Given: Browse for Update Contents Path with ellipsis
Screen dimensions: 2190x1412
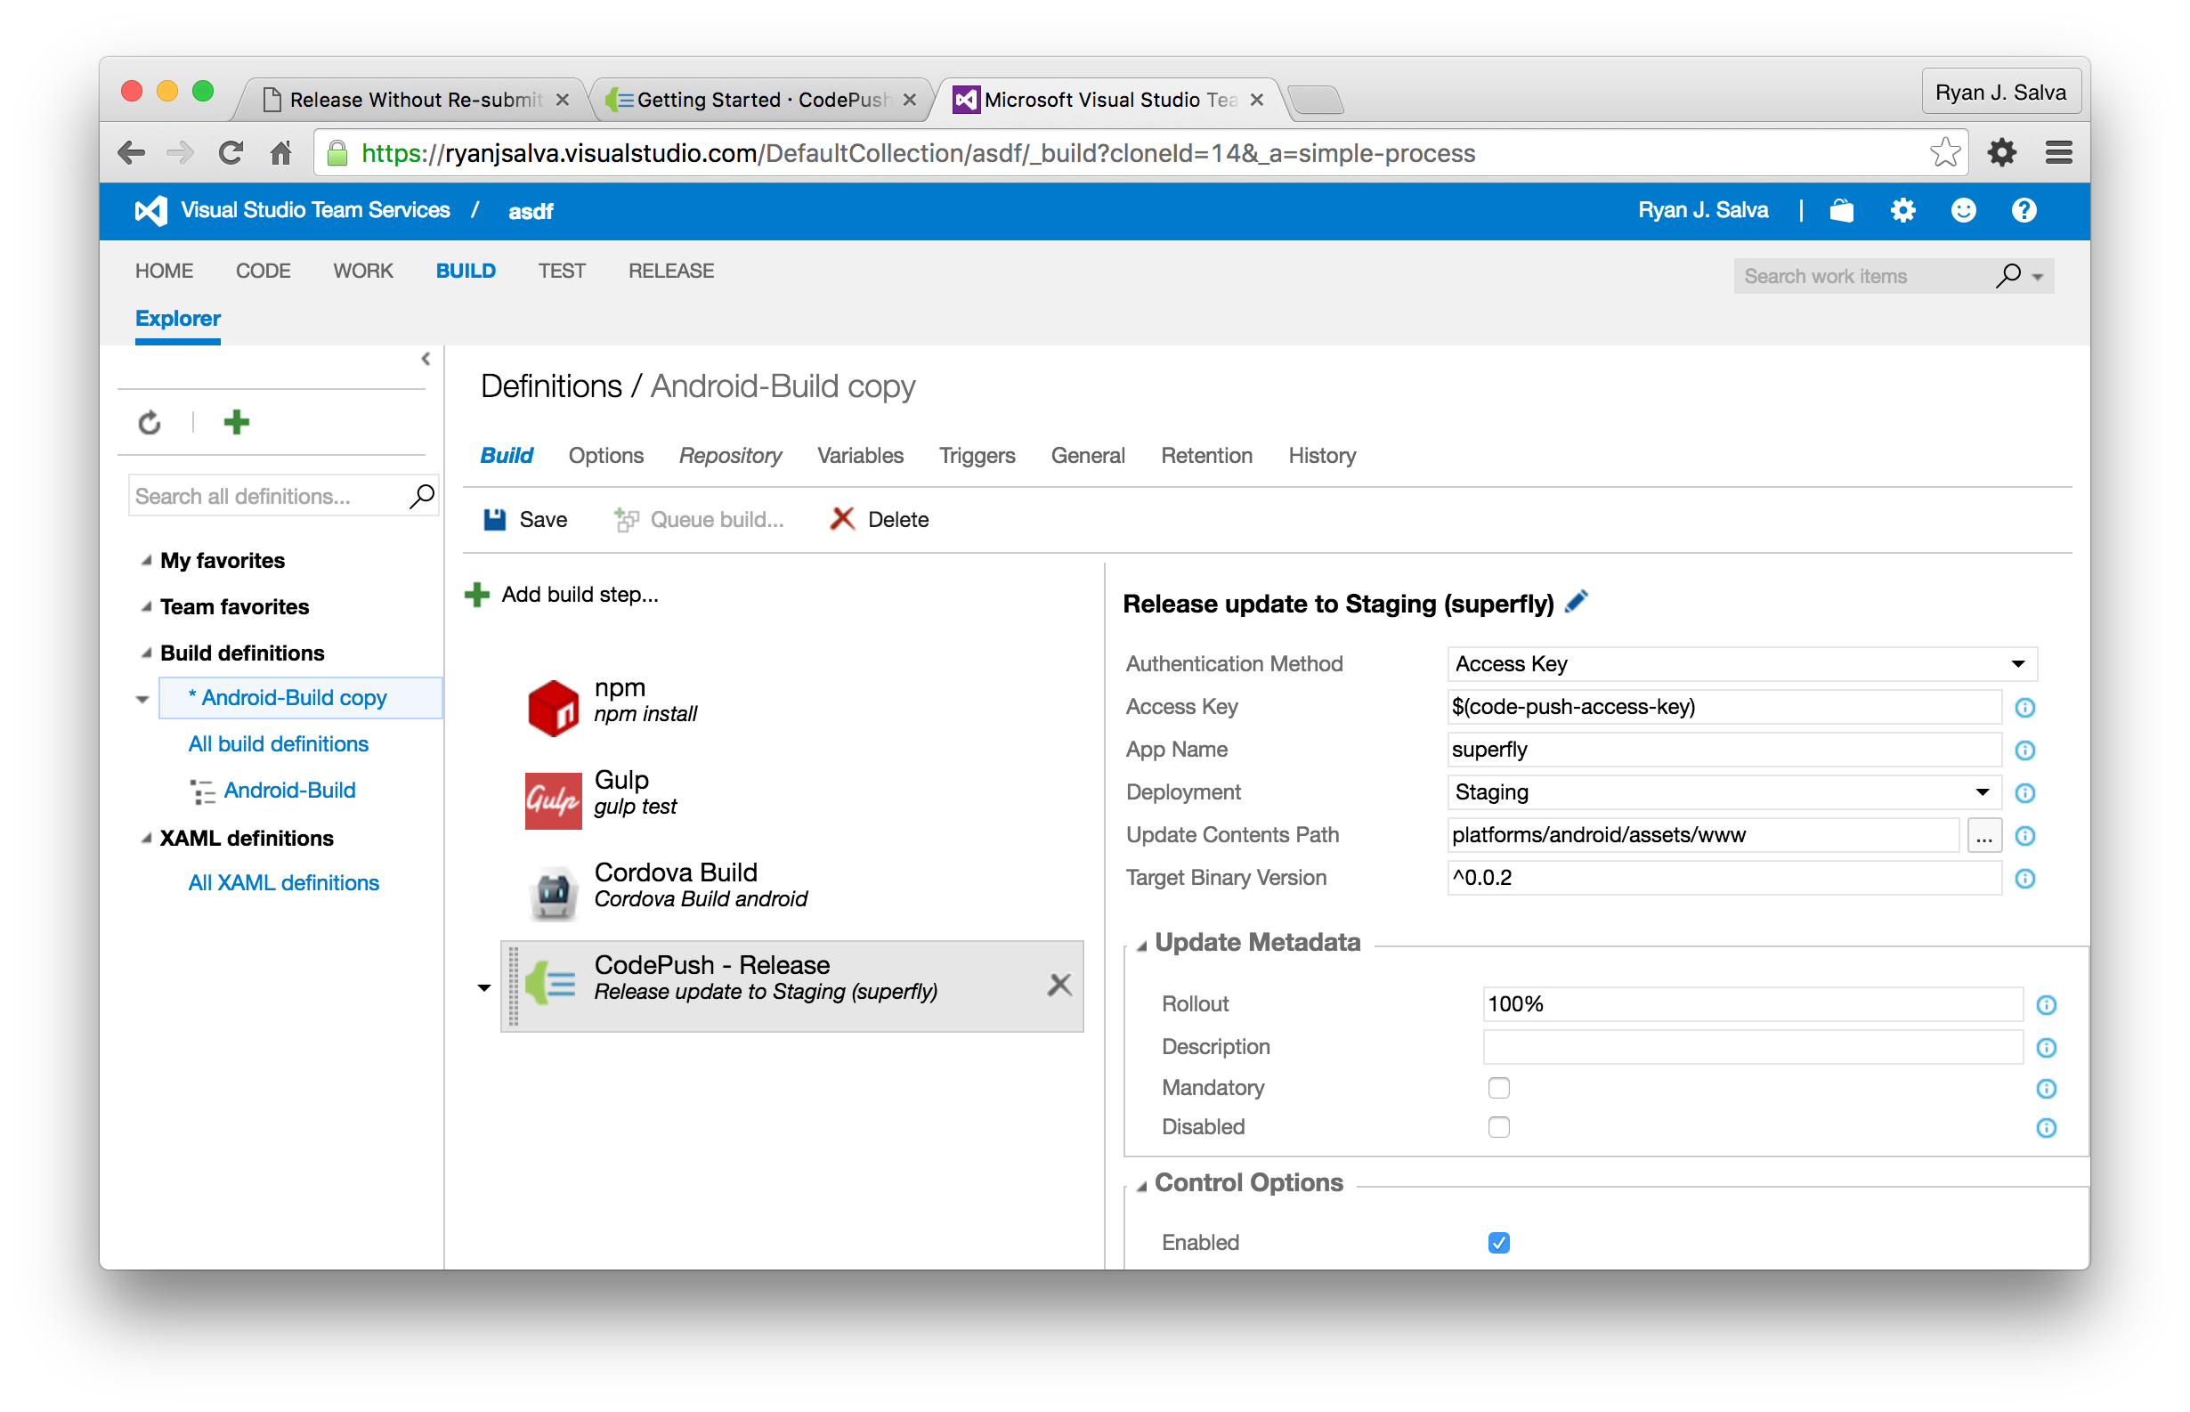Looking at the screenshot, I should pos(1983,835).
